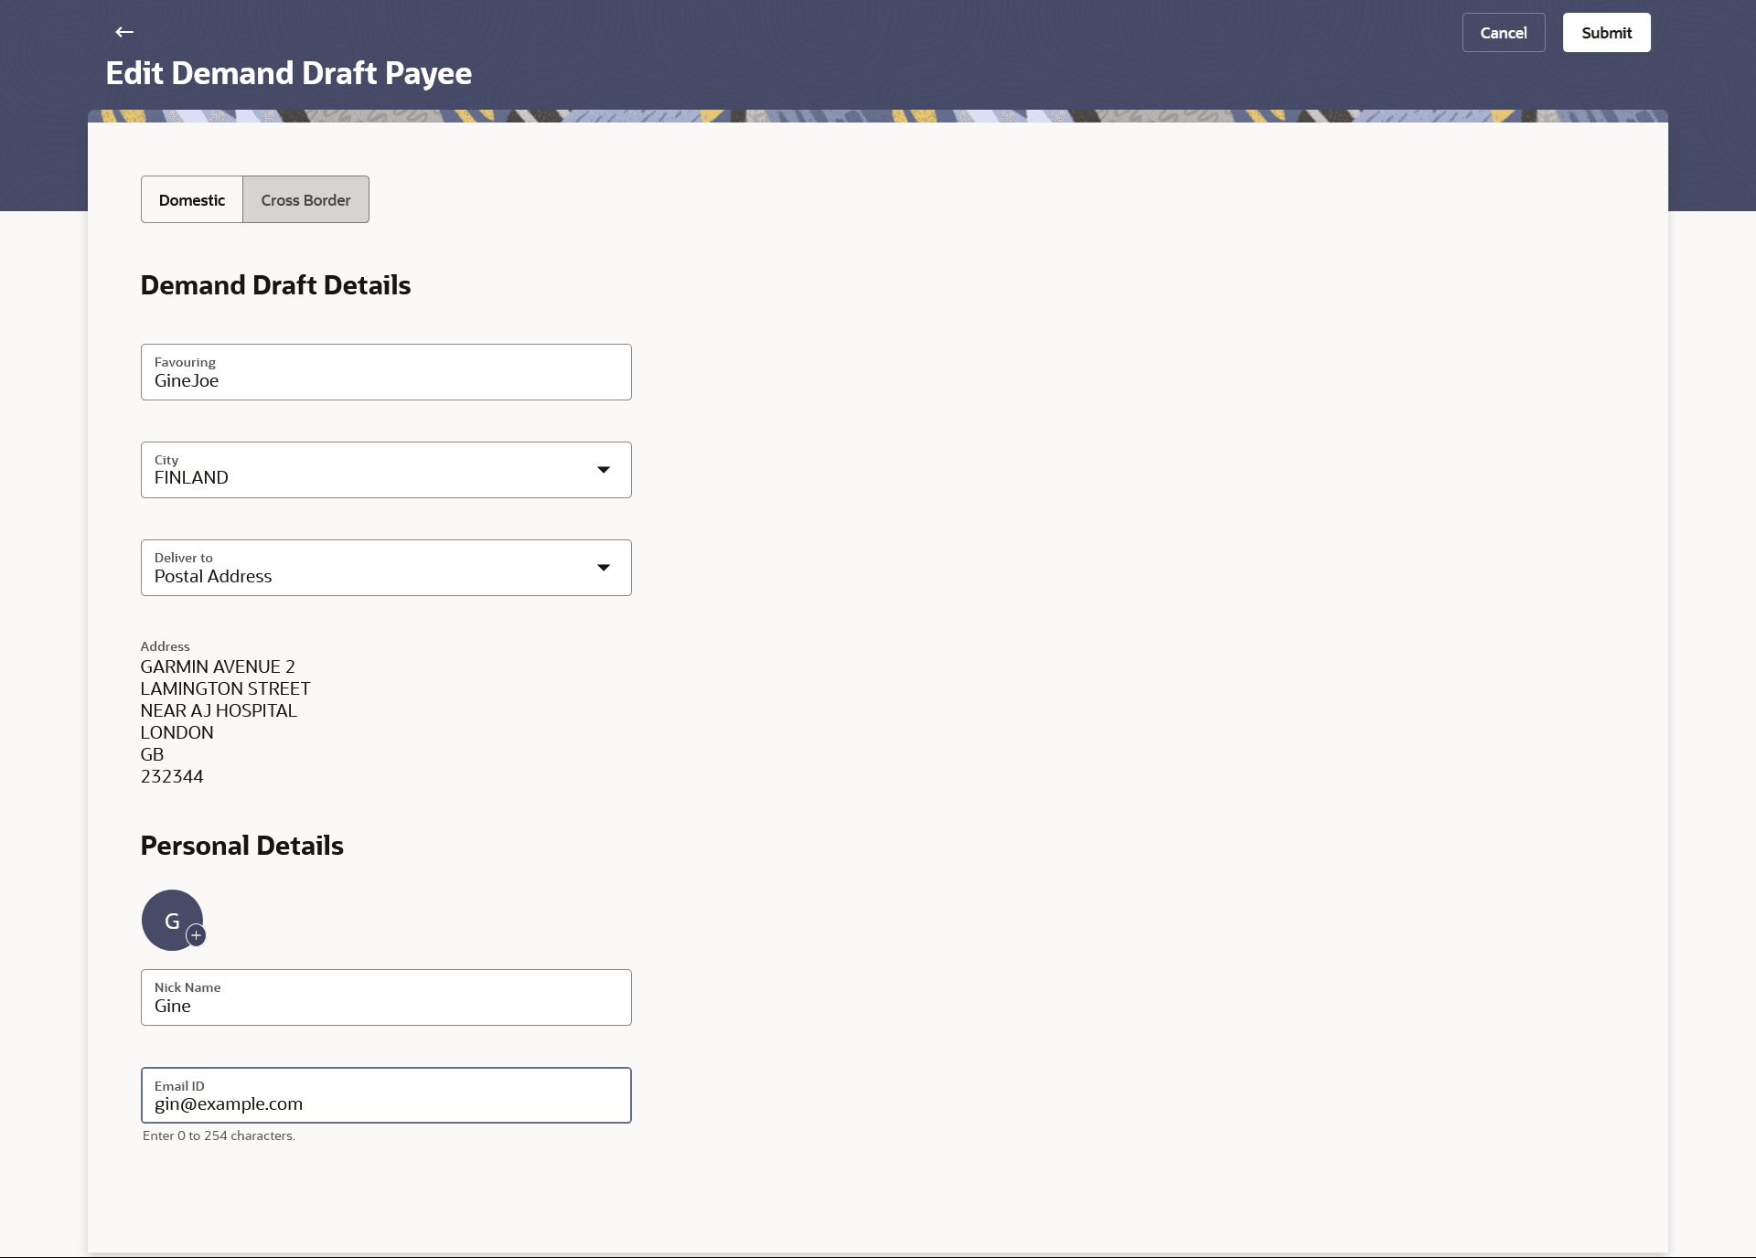Go back using the arrow icon

pos(124,32)
